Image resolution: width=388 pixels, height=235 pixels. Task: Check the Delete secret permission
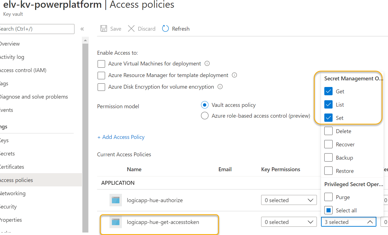click(328, 131)
